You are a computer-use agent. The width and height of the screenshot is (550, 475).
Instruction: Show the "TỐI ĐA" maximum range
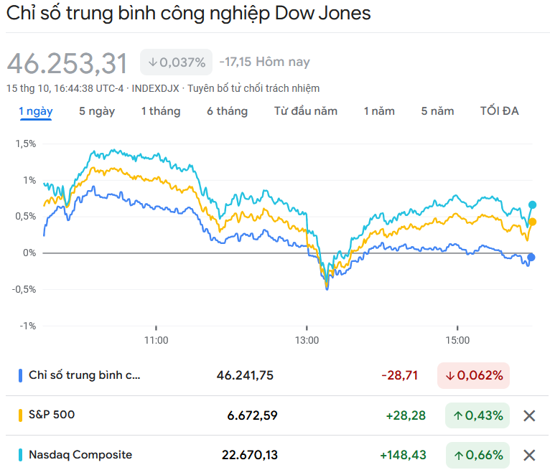tap(500, 111)
